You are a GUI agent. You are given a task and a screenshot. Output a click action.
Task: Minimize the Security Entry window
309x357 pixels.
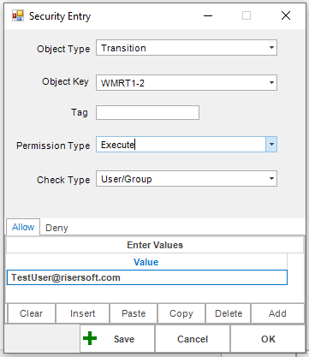tap(208, 15)
